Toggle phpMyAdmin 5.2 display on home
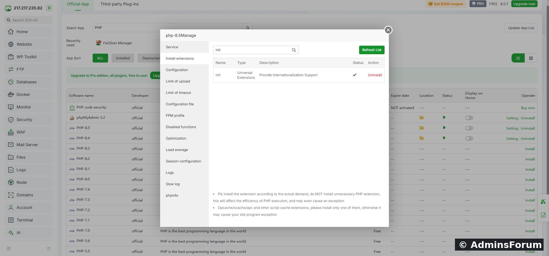 click(x=469, y=118)
